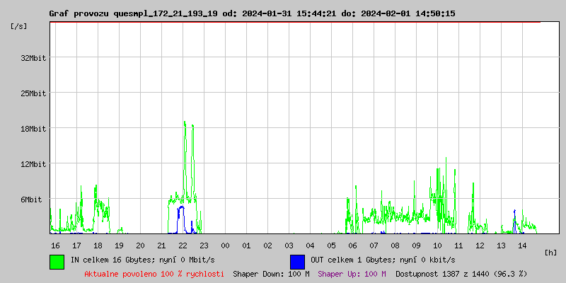
Task: Click hour label '08' on x-axis
Action: point(395,246)
